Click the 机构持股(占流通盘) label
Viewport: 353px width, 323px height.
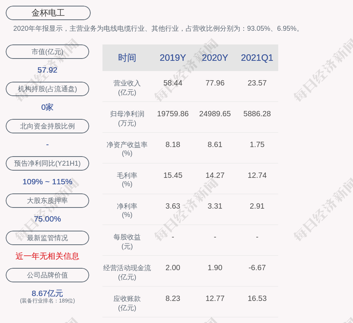(x=47, y=89)
